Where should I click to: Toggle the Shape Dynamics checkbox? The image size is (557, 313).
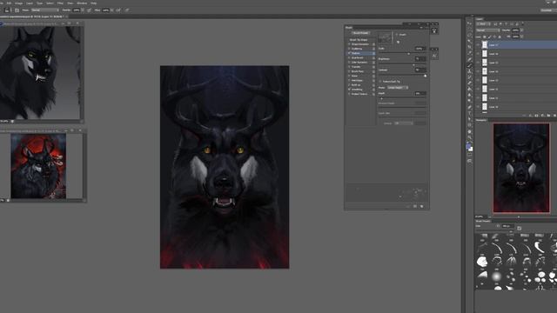coord(349,44)
